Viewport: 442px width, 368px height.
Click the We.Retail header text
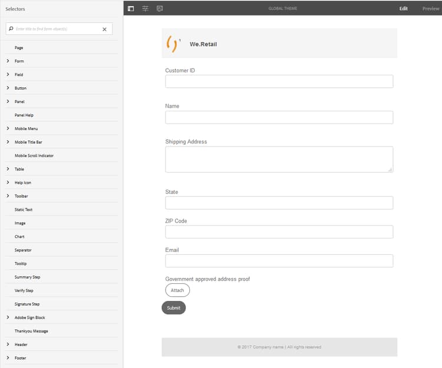pyautogui.click(x=203, y=44)
